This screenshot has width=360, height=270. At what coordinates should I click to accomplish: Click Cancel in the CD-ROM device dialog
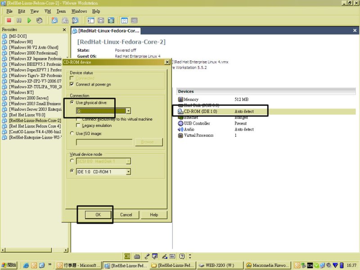pyautogui.click(x=126, y=215)
